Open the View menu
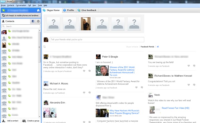200x123 pixels. click(x=34, y=5)
